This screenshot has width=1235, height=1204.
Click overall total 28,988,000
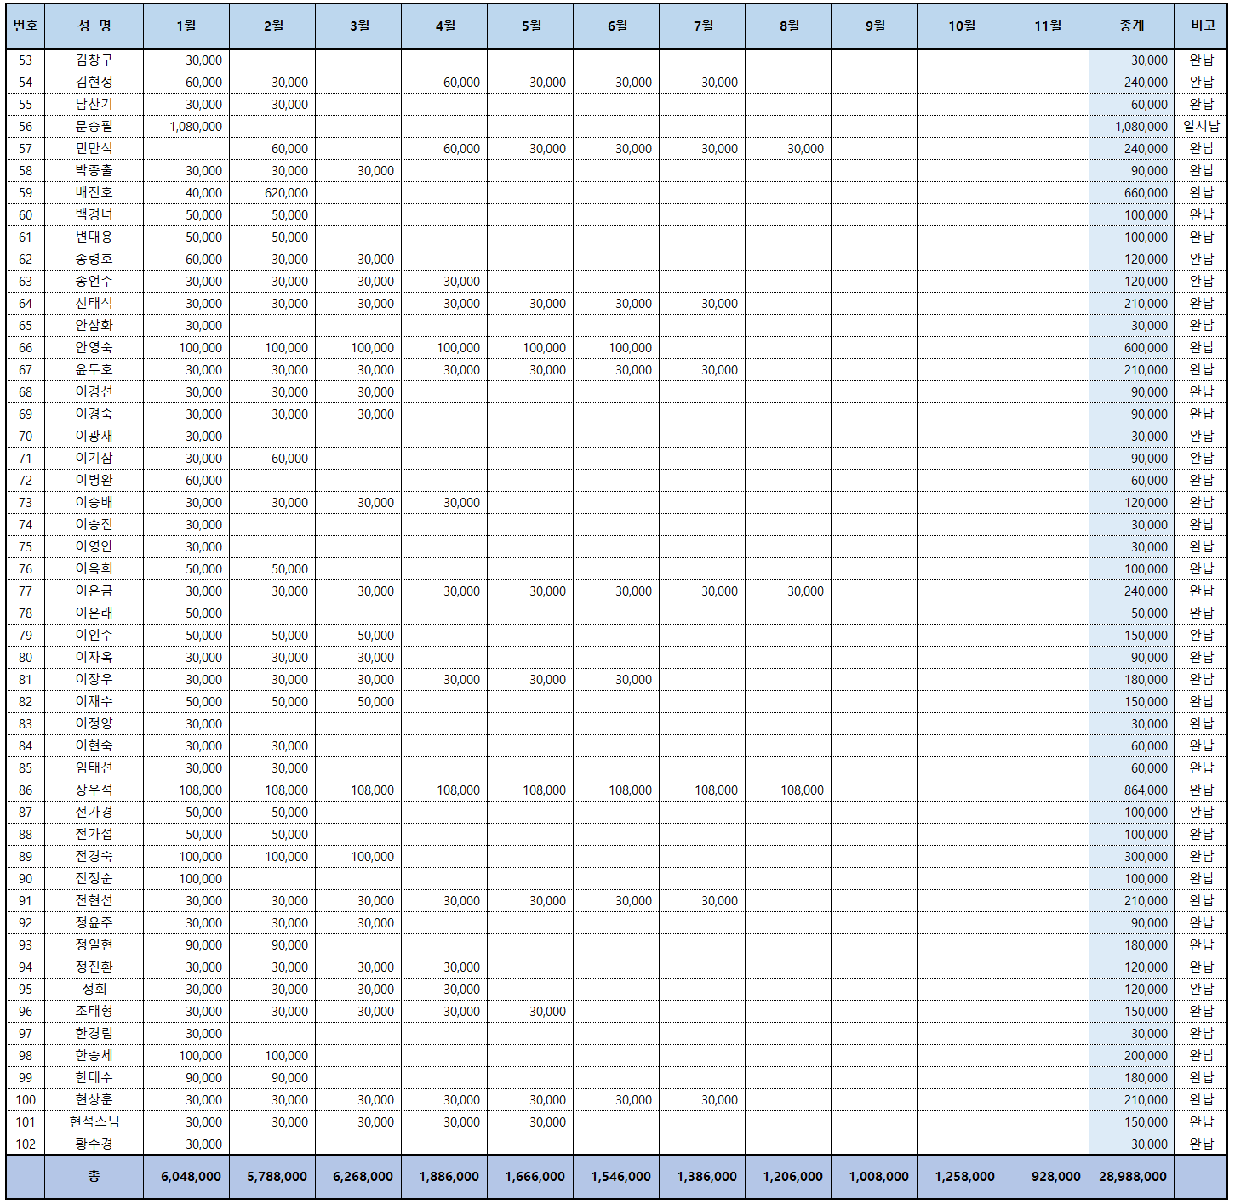(1132, 1177)
